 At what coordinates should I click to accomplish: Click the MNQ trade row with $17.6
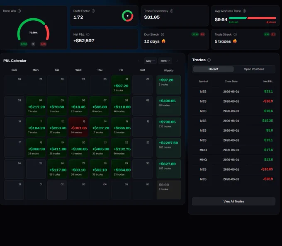click(x=233, y=150)
